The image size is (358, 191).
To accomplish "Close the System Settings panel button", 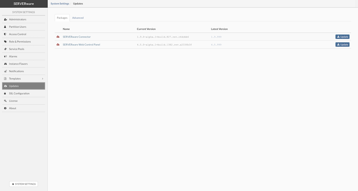I will click(x=23, y=184).
